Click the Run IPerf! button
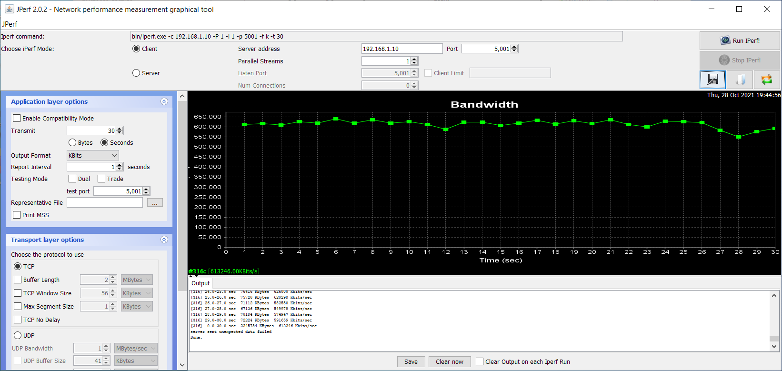The width and height of the screenshot is (782, 371). tap(740, 40)
